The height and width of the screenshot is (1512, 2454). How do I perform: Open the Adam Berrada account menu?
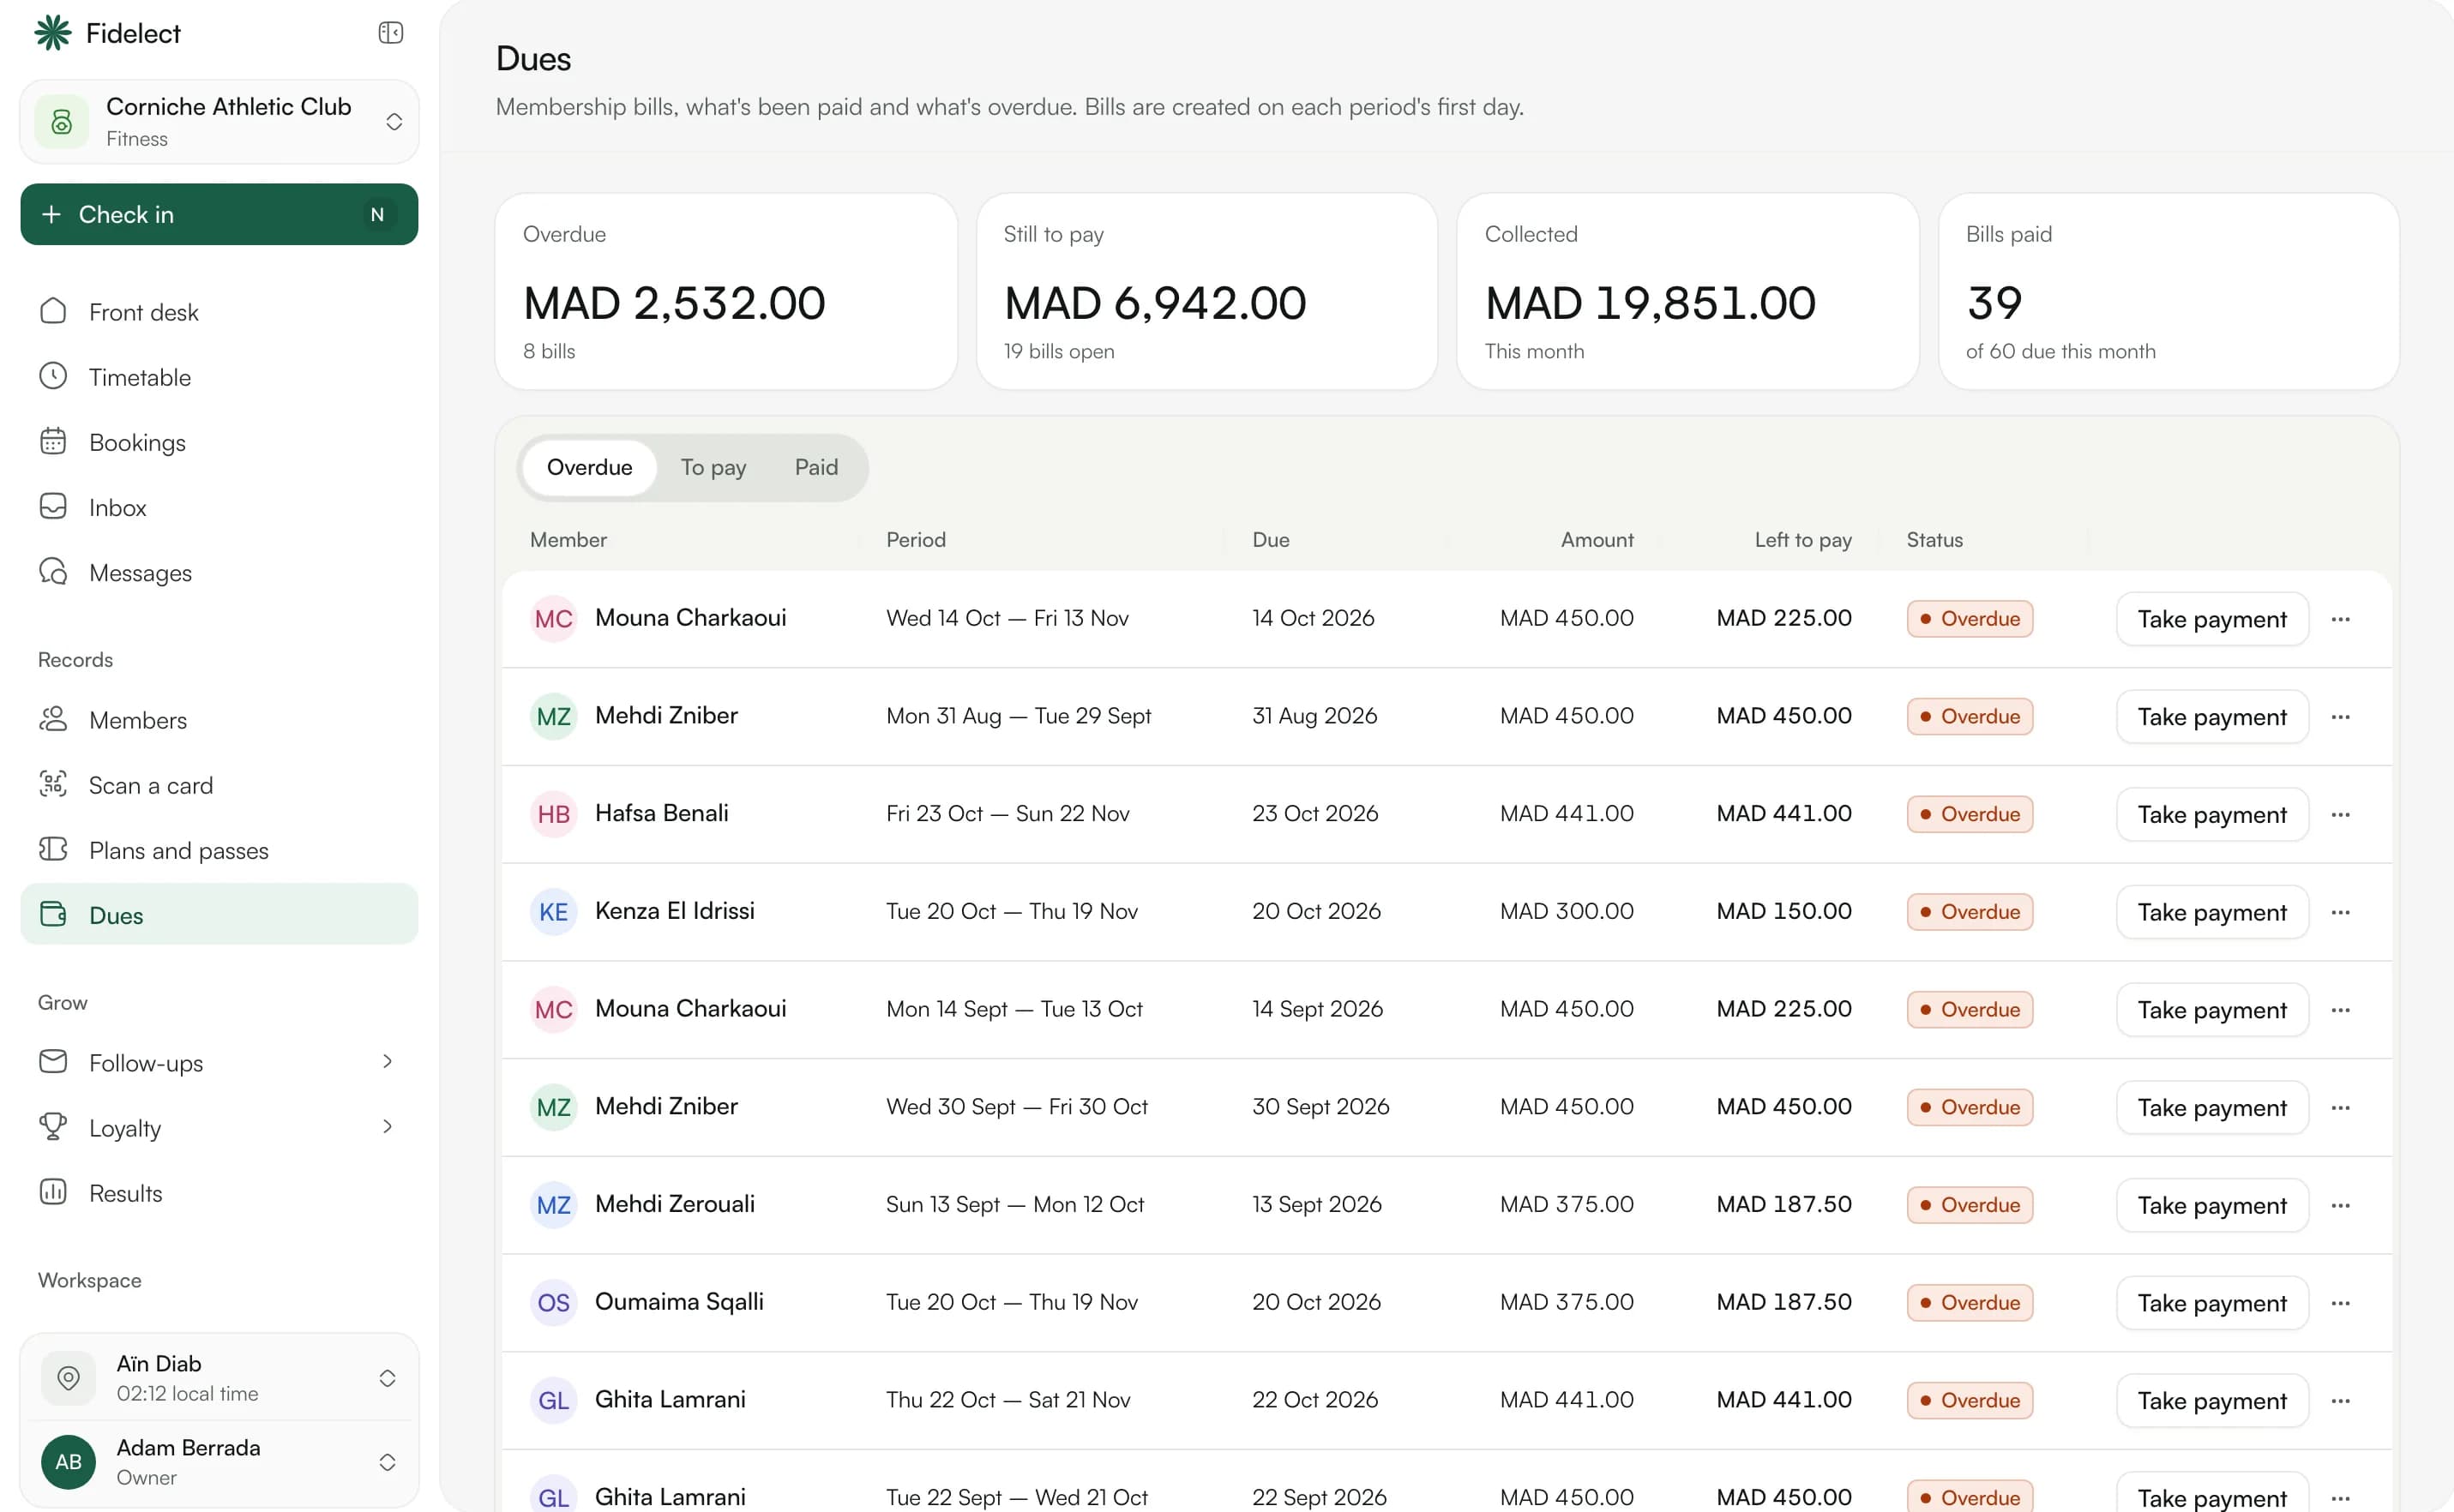click(x=220, y=1462)
